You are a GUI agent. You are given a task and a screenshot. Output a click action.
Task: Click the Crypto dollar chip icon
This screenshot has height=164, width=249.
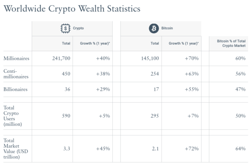pos(66,28)
